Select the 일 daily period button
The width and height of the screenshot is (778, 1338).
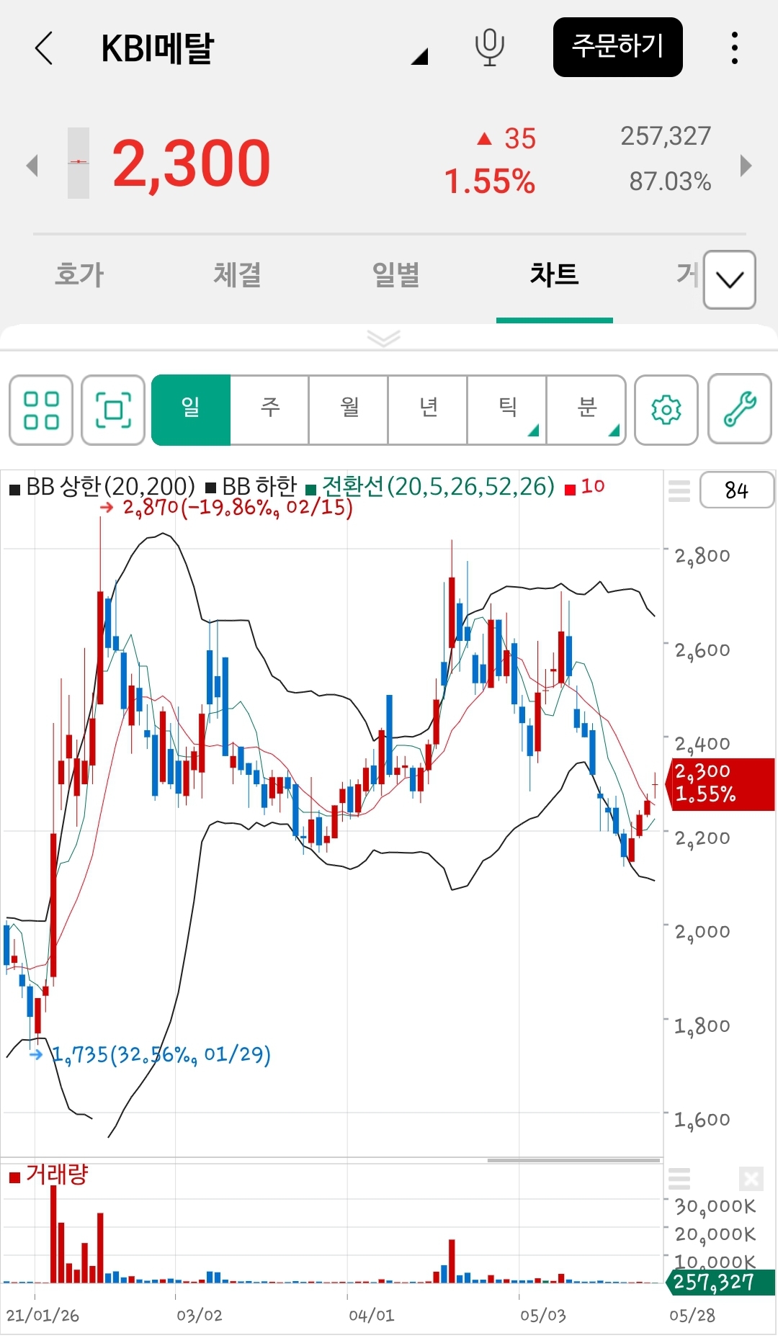point(191,410)
